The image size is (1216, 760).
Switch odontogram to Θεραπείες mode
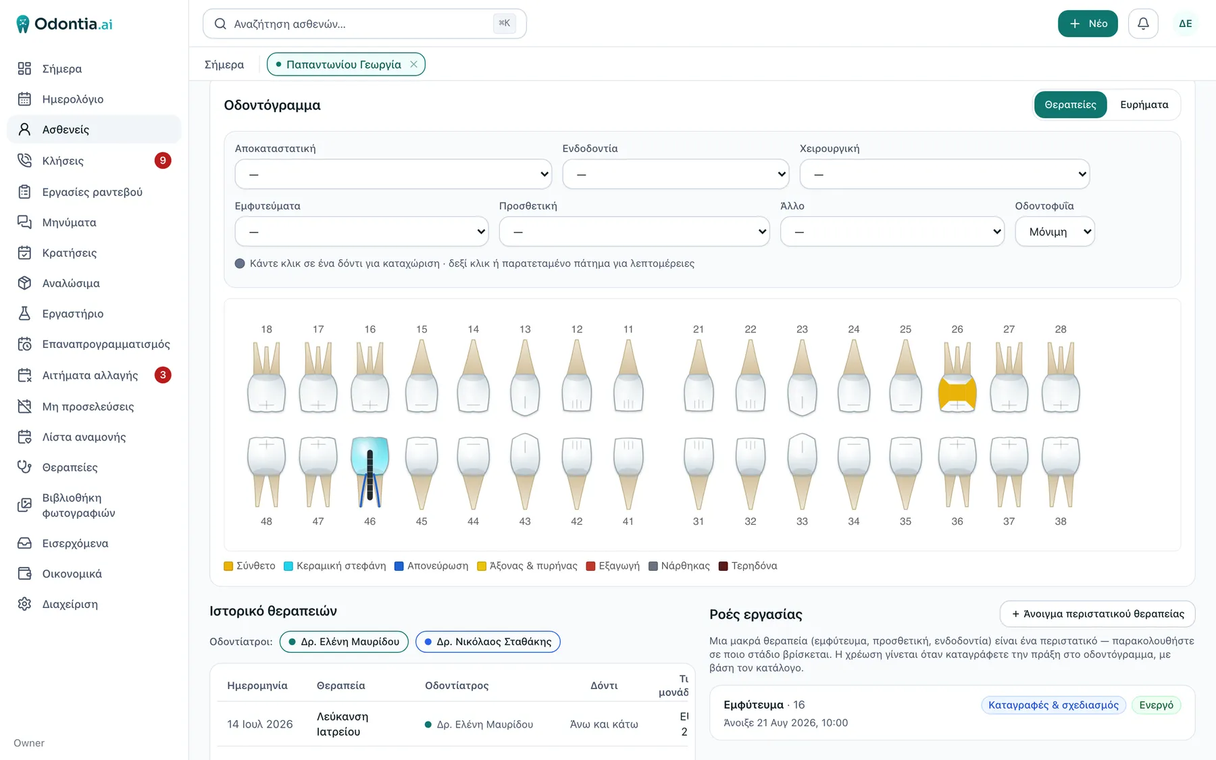[1070, 105]
